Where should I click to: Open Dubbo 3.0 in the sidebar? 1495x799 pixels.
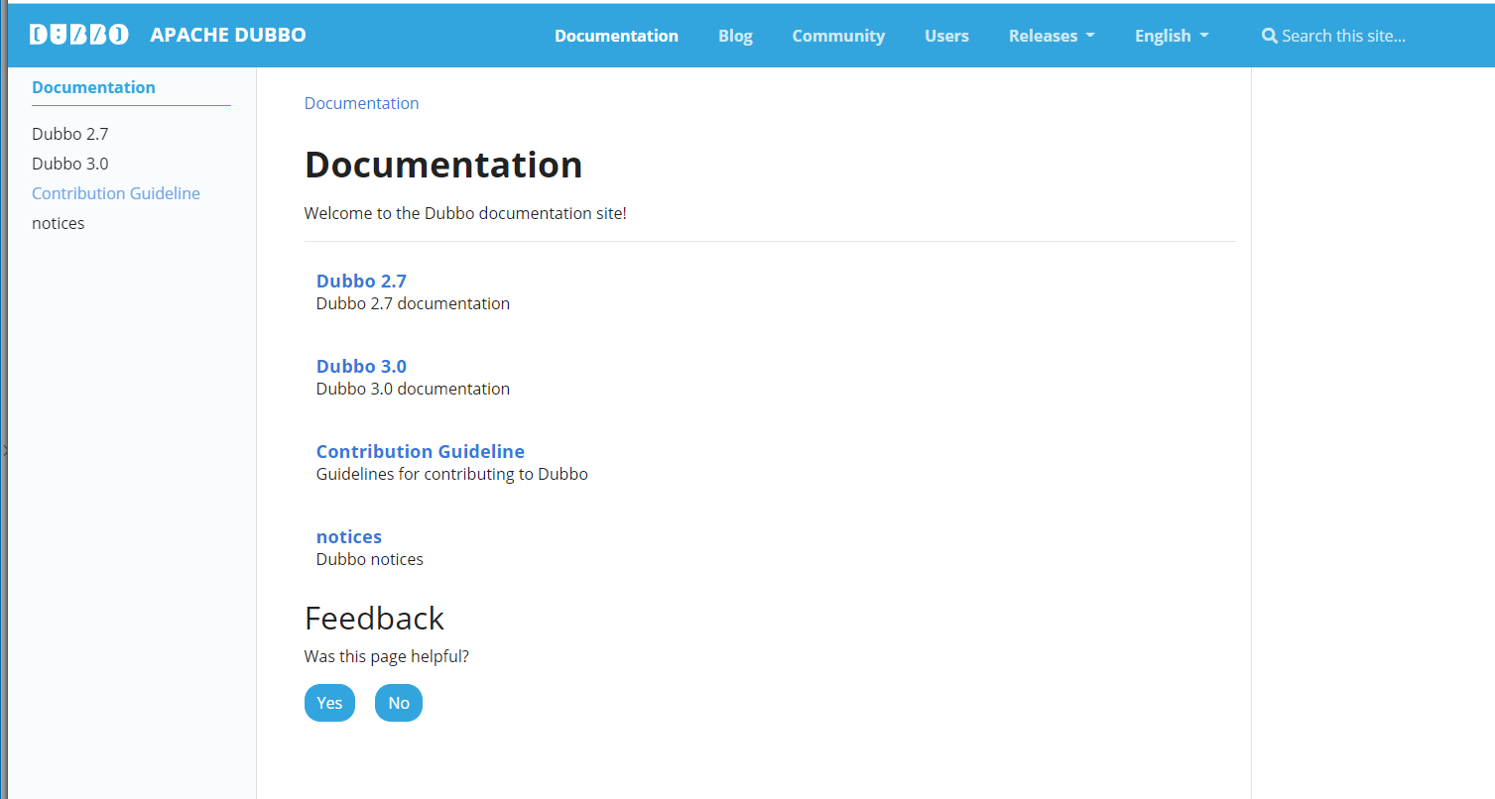(x=69, y=164)
